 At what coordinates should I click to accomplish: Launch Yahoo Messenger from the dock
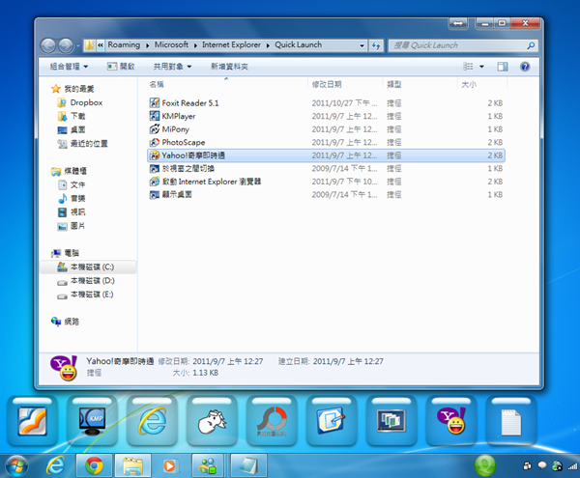tap(451, 421)
